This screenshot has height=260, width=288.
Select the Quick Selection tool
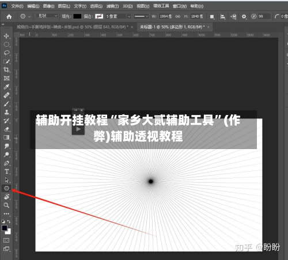[x=6, y=61]
